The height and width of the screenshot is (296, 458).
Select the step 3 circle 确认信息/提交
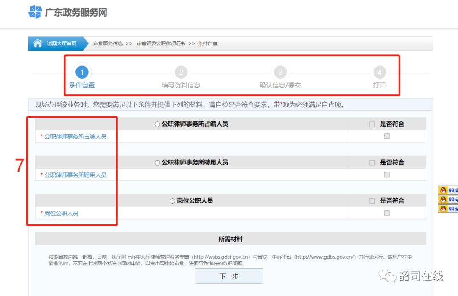tap(280, 72)
